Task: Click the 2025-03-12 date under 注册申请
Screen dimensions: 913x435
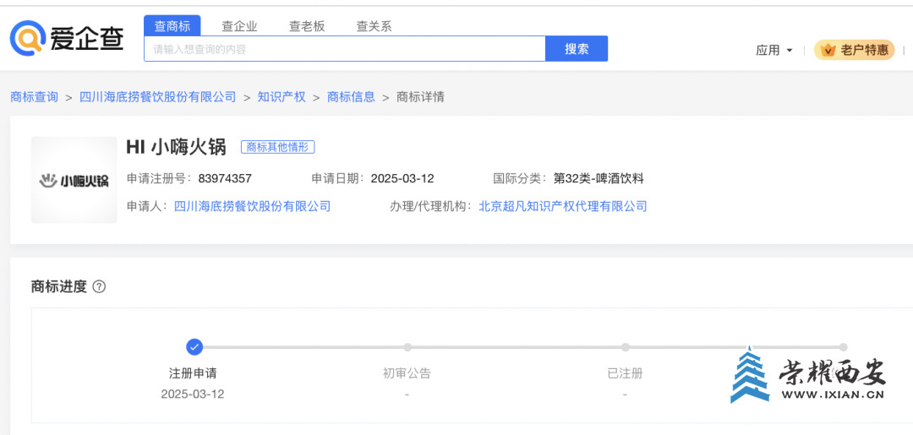Action: point(193,394)
